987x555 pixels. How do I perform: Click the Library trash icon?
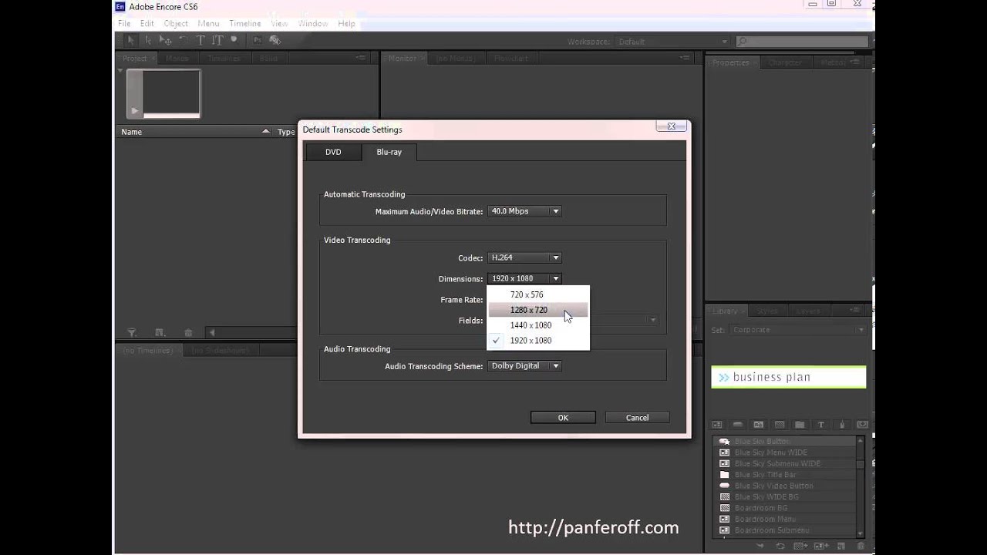[861, 546]
